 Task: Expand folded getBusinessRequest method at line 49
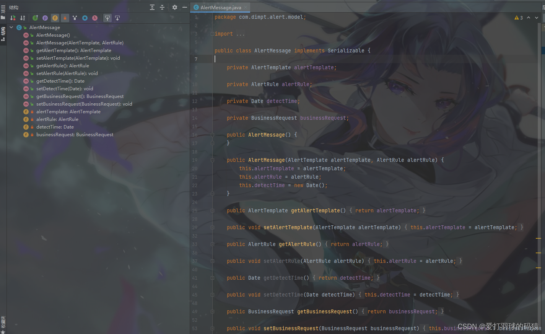(x=212, y=312)
